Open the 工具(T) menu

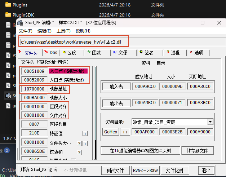63,31
